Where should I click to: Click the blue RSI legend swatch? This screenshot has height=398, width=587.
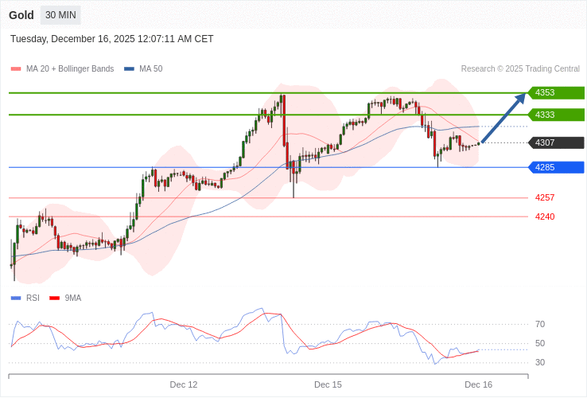[16, 298]
